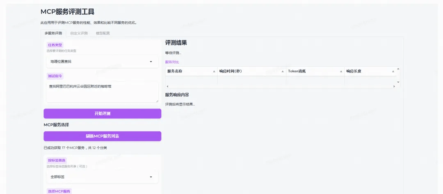443x194 pixels.
Task: Open the 模型配置 tab
Action: tap(103, 33)
